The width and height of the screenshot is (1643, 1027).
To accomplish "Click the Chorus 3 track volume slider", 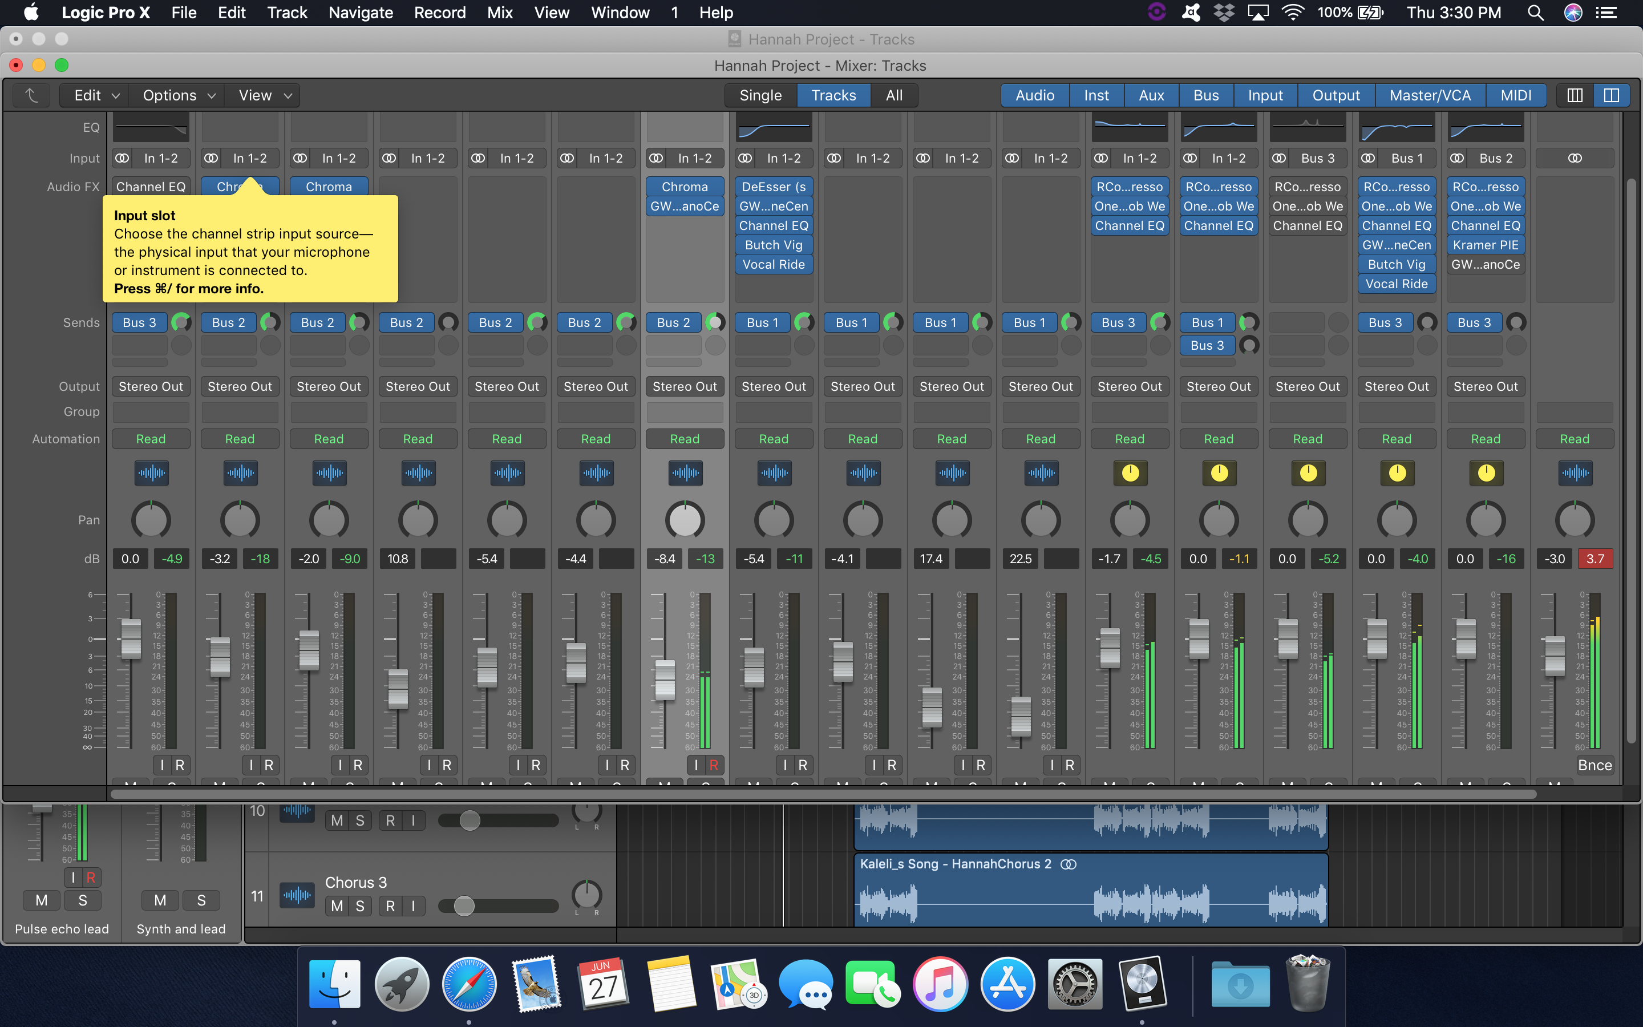I will click(499, 906).
